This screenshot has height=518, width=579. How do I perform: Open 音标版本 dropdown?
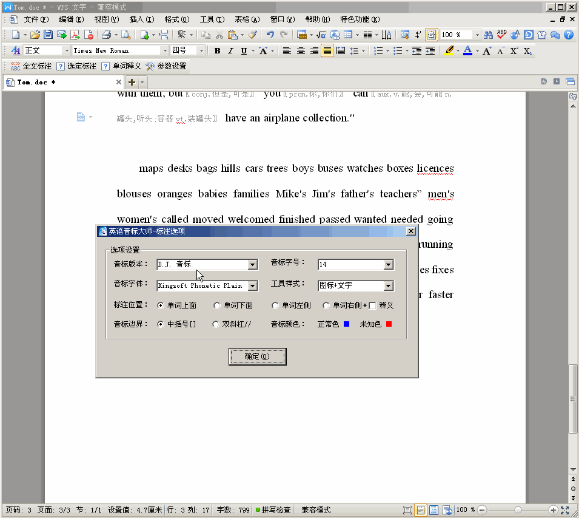[253, 264]
